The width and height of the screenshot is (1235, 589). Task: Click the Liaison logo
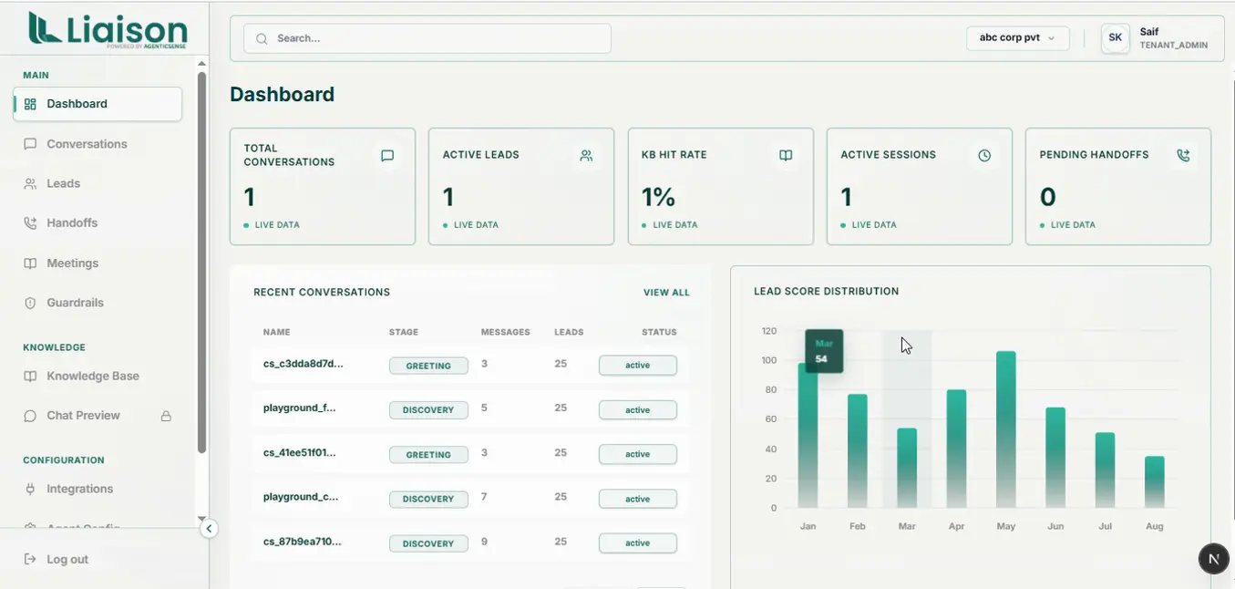pyautogui.click(x=106, y=28)
